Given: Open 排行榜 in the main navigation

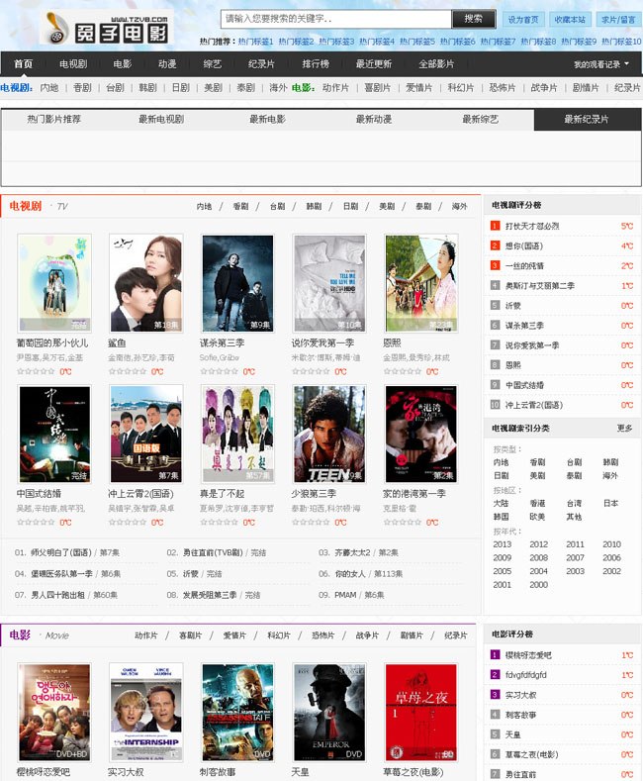Looking at the screenshot, I should [x=316, y=63].
